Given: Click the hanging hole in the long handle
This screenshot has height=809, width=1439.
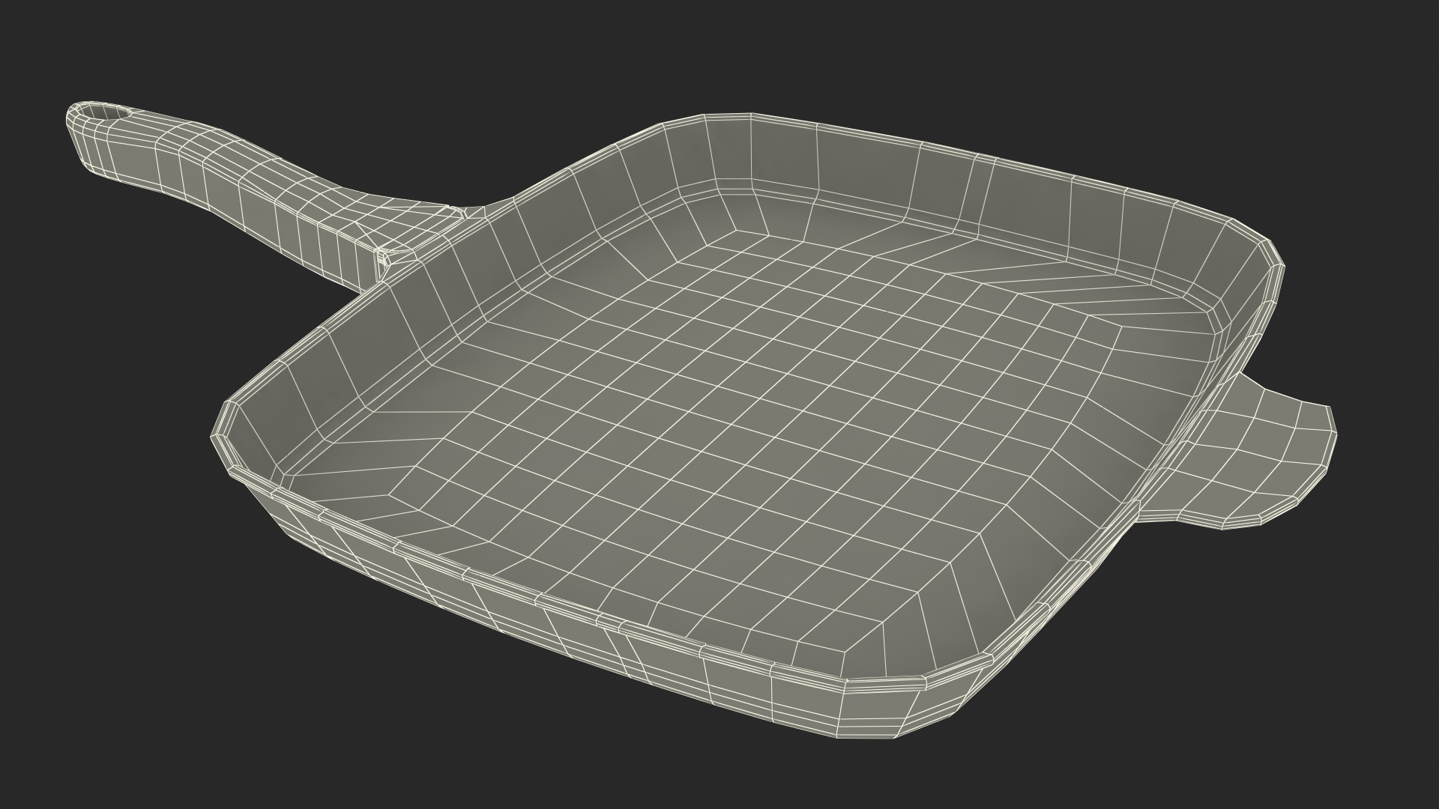Looking at the screenshot, I should (106, 113).
